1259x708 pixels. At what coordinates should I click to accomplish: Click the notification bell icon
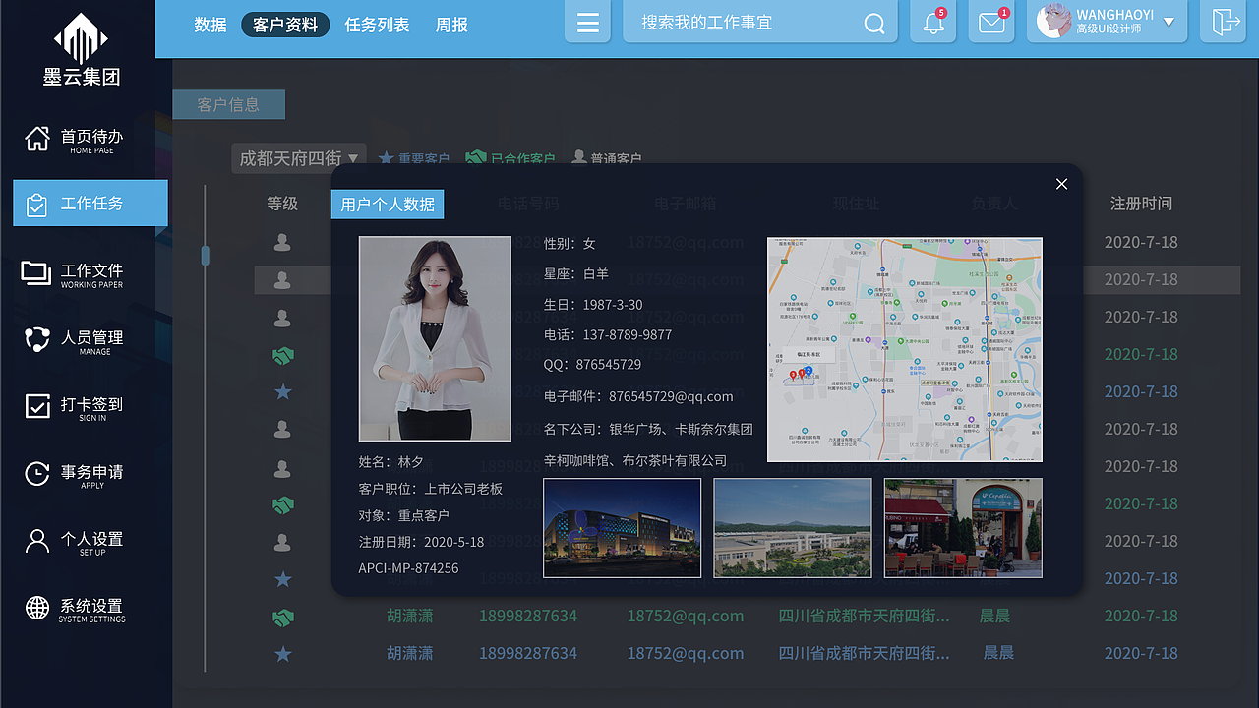coord(931,23)
